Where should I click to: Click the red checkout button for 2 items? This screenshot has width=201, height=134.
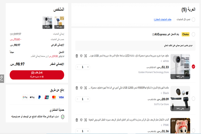pyautogui.click(x=37, y=75)
